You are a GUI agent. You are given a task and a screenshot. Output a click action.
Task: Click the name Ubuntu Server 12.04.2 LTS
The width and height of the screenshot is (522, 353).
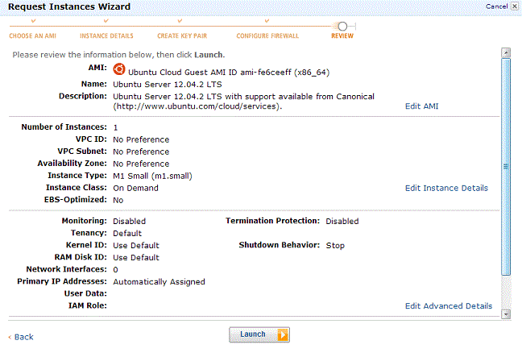[x=168, y=85]
